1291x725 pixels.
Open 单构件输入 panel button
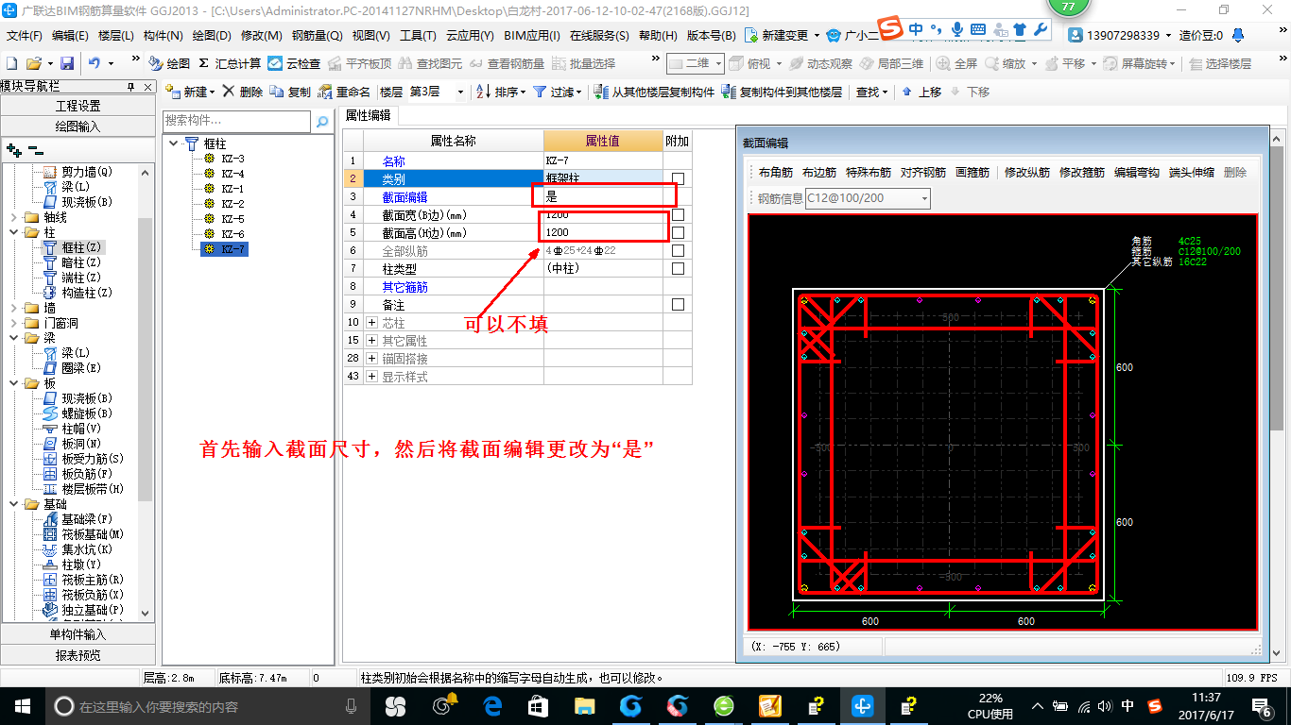[x=77, y=634]
